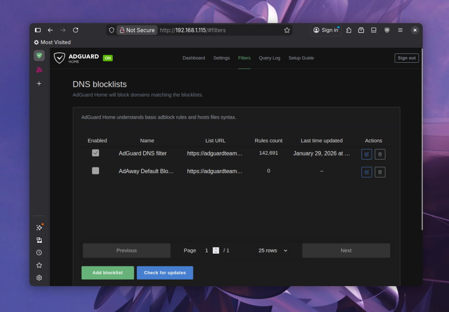Enable the AdAway Default Blocklist checkbox

[96, 171]
